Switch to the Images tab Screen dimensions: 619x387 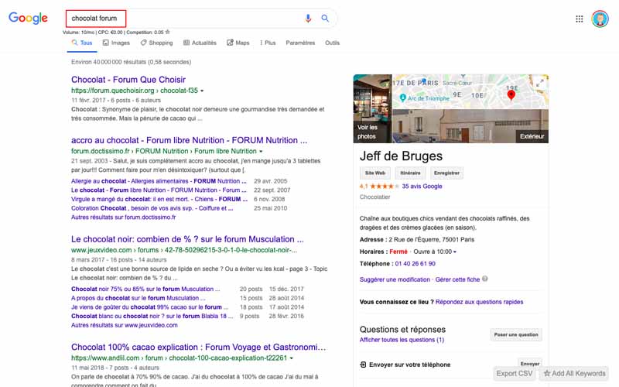pos(116,43)
